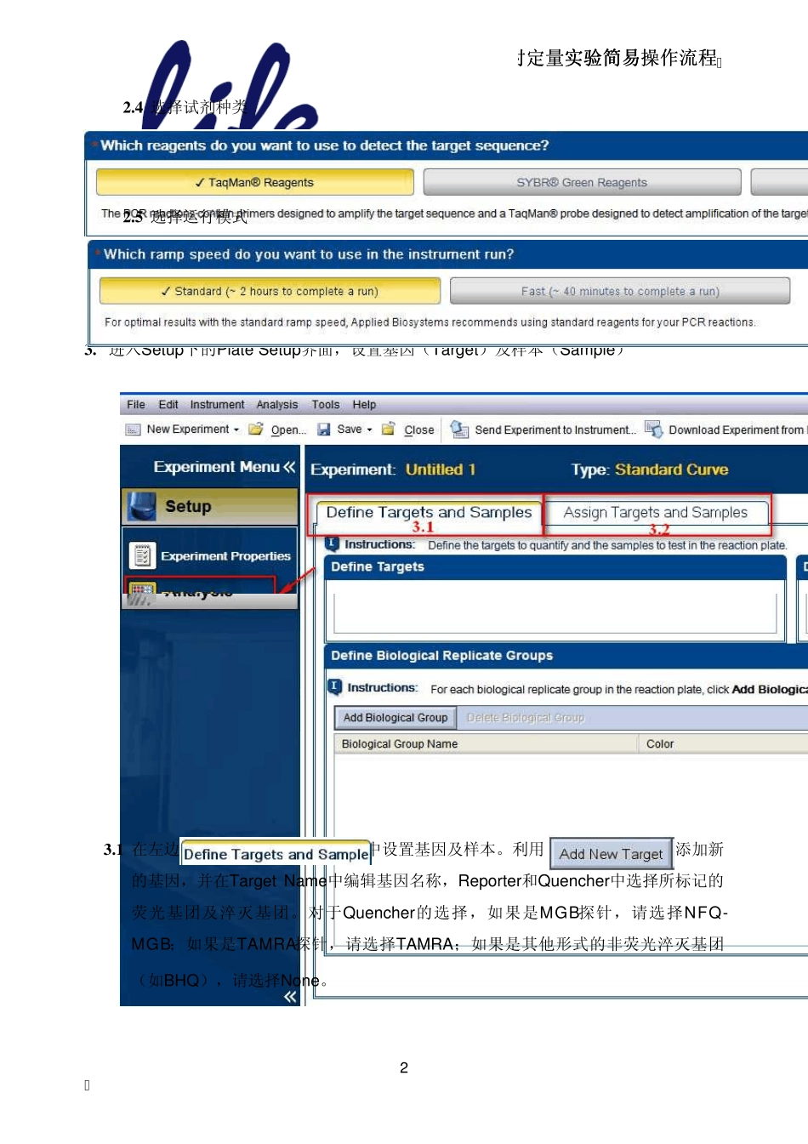The width and height of the screenshot is (808, 1144).
Task: Click the Save floppy disk icon
Action: point(324,430)
